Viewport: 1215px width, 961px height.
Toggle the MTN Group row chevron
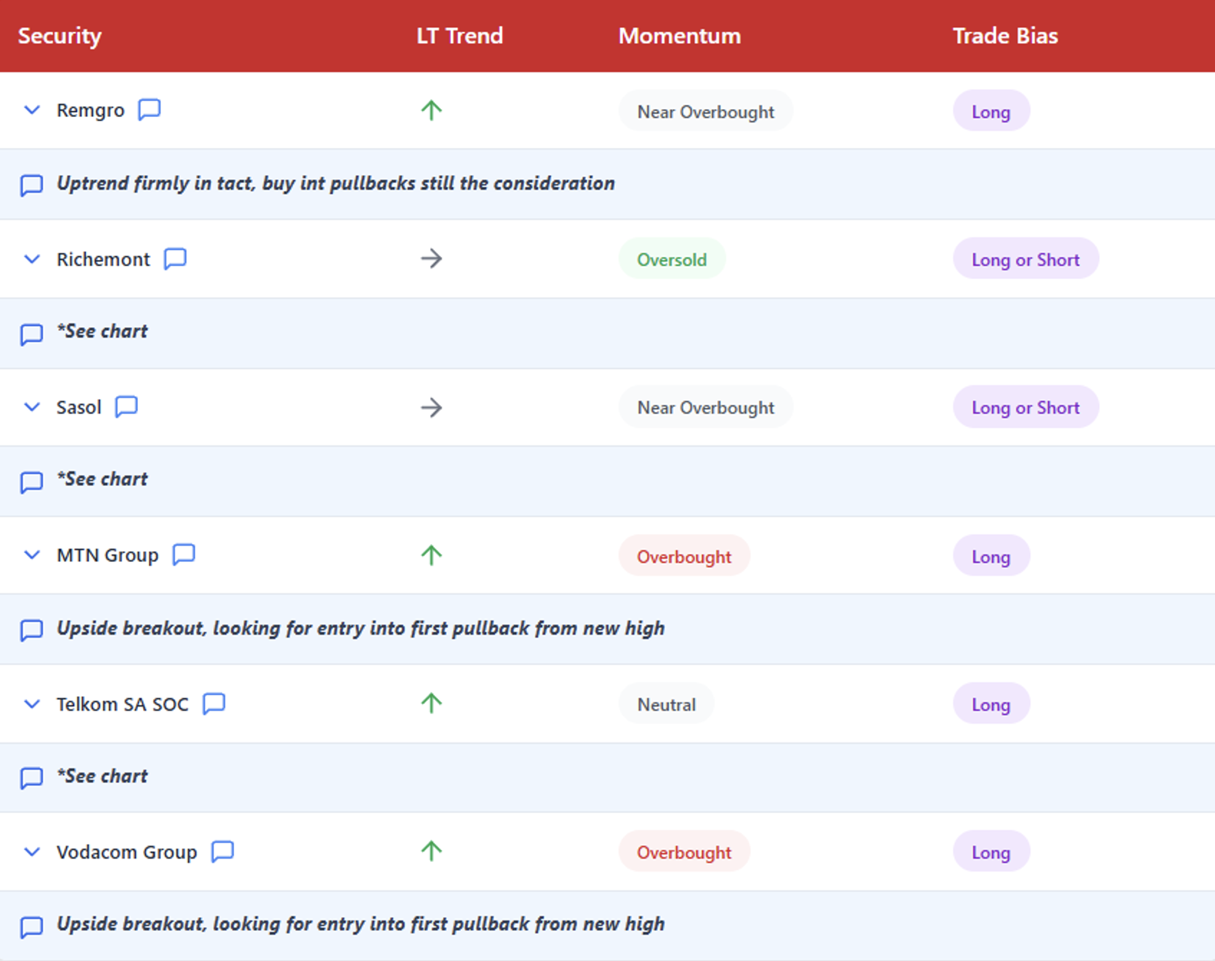[x=31, y=554]
